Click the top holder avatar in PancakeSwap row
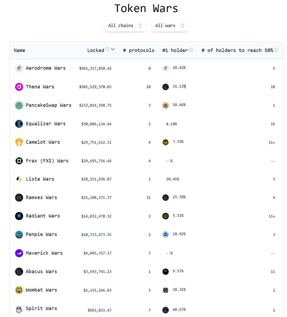Image resolution: width=287 pixels, height=317 pixels. coord(165,105)
